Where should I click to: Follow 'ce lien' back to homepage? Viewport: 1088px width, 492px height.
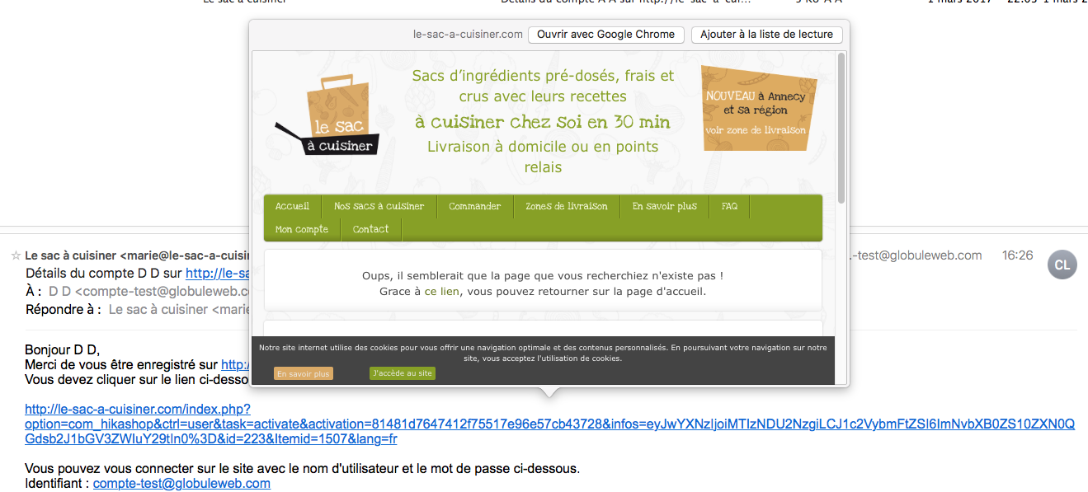point(442,292)
